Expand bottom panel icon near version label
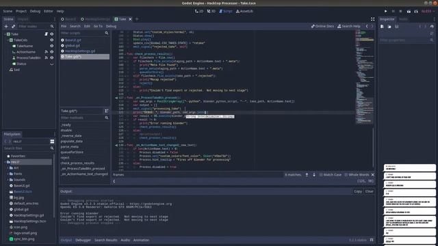The image size is (438, 246). click(x=372, y=240)
